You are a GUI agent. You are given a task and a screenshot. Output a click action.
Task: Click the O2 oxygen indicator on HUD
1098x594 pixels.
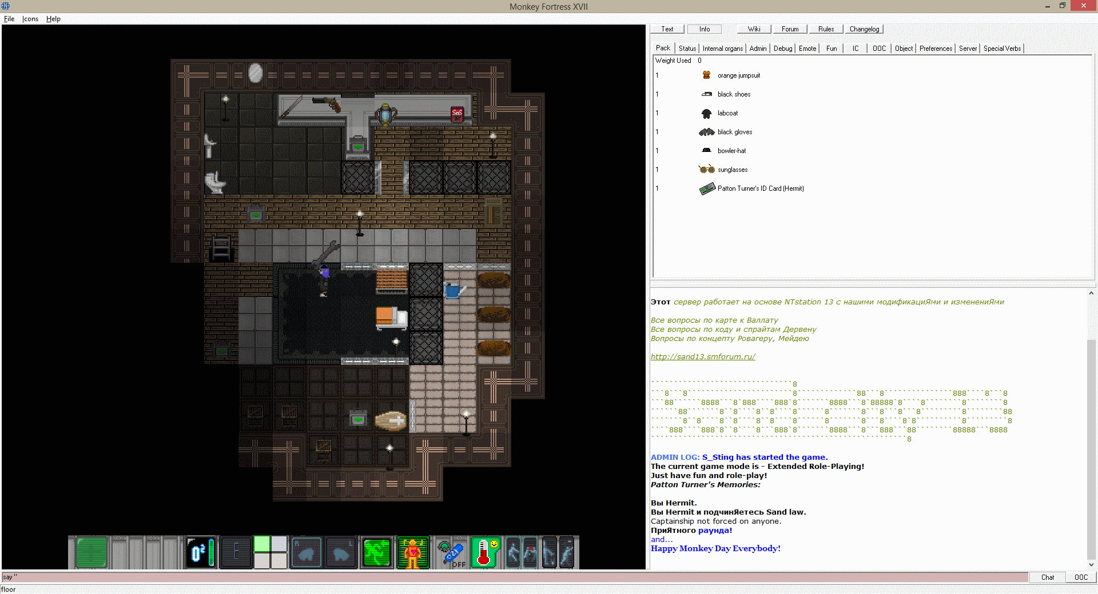[x=201, y=553]
